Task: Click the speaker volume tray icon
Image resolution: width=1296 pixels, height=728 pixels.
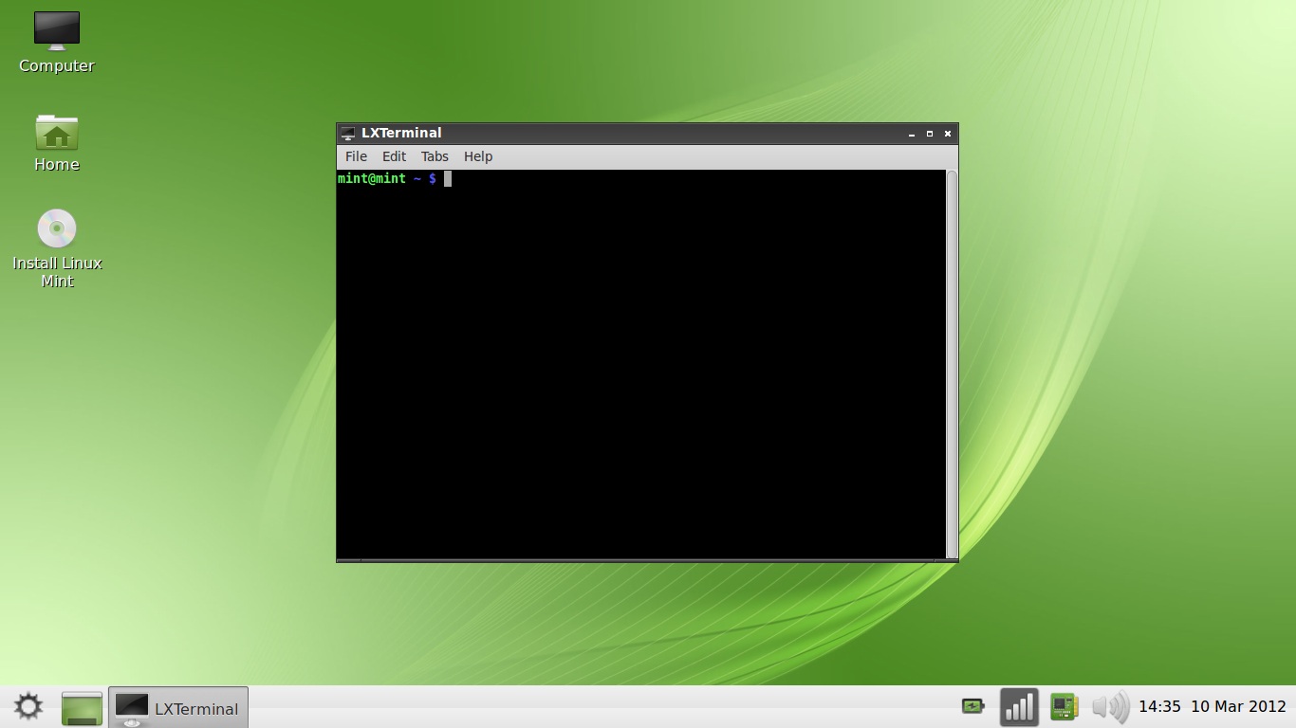Action: pos(1110,707)
